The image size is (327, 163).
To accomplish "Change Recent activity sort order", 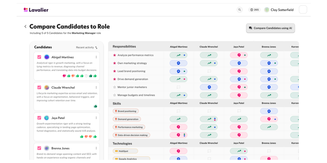I will coord(87,47).
